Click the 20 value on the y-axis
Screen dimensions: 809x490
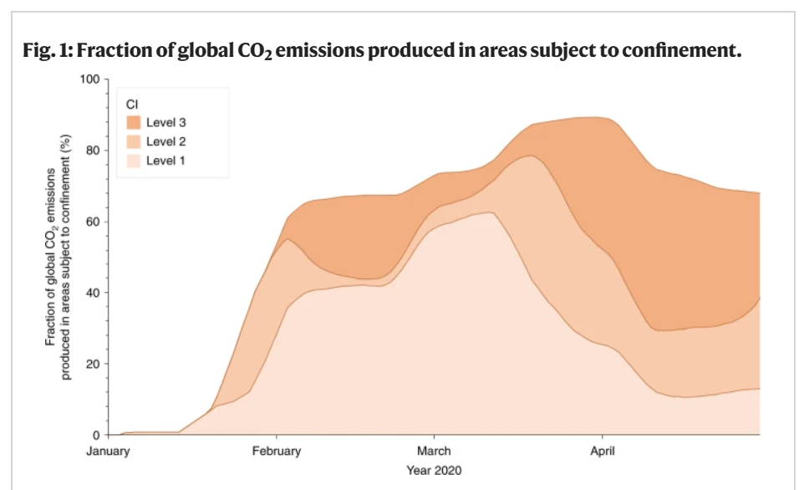coord(93,364)
